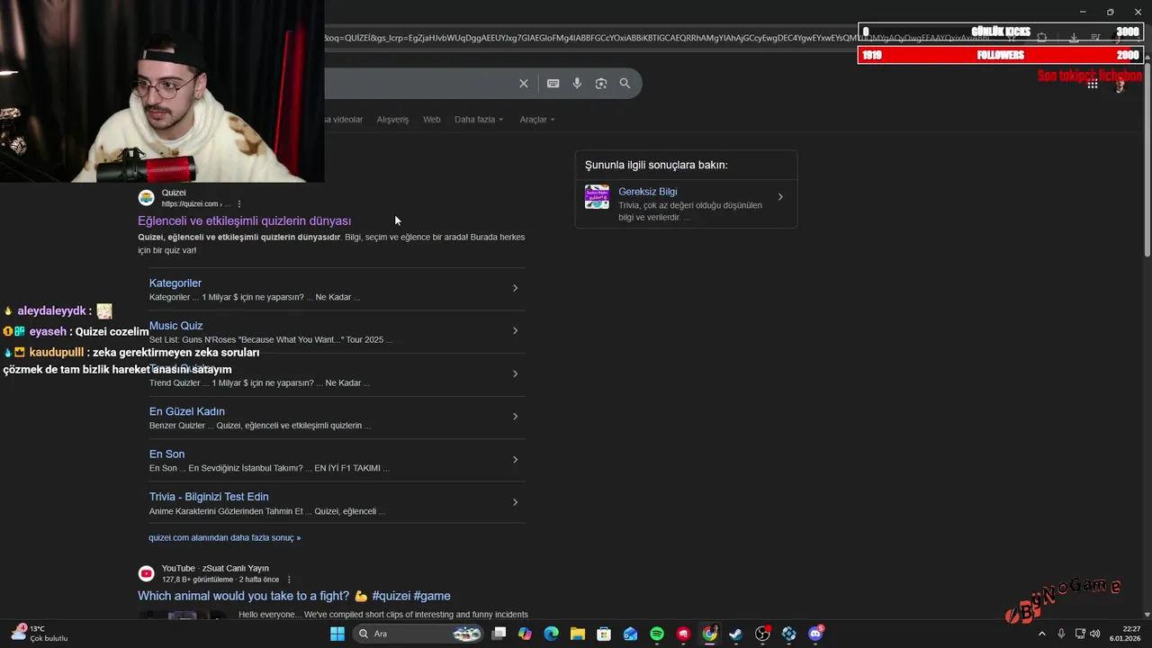Show hidden system tray icons
The image size is (1152, 648).
click(1042, 634)
